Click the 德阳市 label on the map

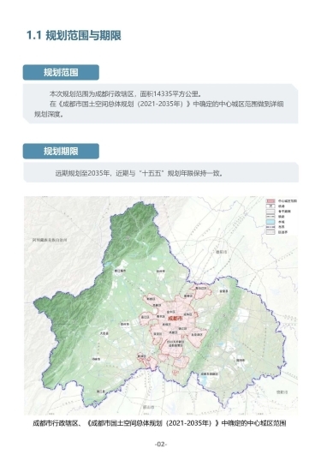point(222,252)
